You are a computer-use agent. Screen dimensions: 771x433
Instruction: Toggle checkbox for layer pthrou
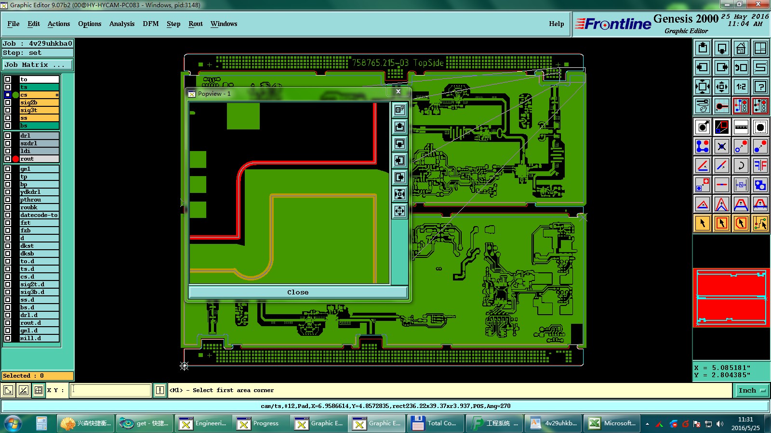click(x=8, y=200)
